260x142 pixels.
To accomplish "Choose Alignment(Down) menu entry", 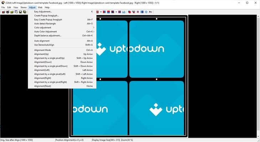I will (62, 62).
